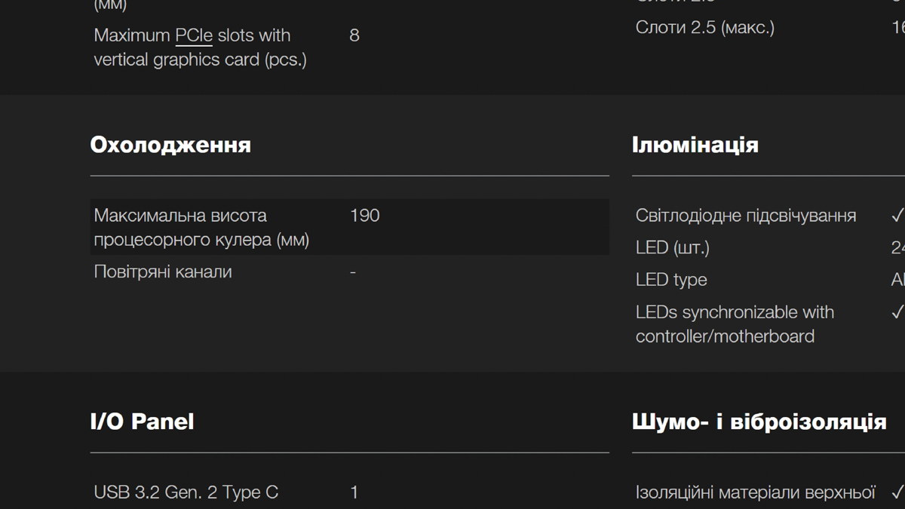This screenshot has height=509, width=905.
Task: Click the I/O Panel section heading
Action: tap(143, 422)
